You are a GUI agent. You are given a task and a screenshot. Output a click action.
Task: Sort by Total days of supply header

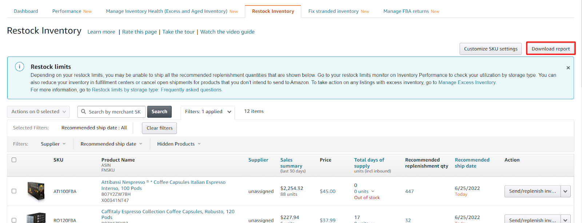coord(369,163)
